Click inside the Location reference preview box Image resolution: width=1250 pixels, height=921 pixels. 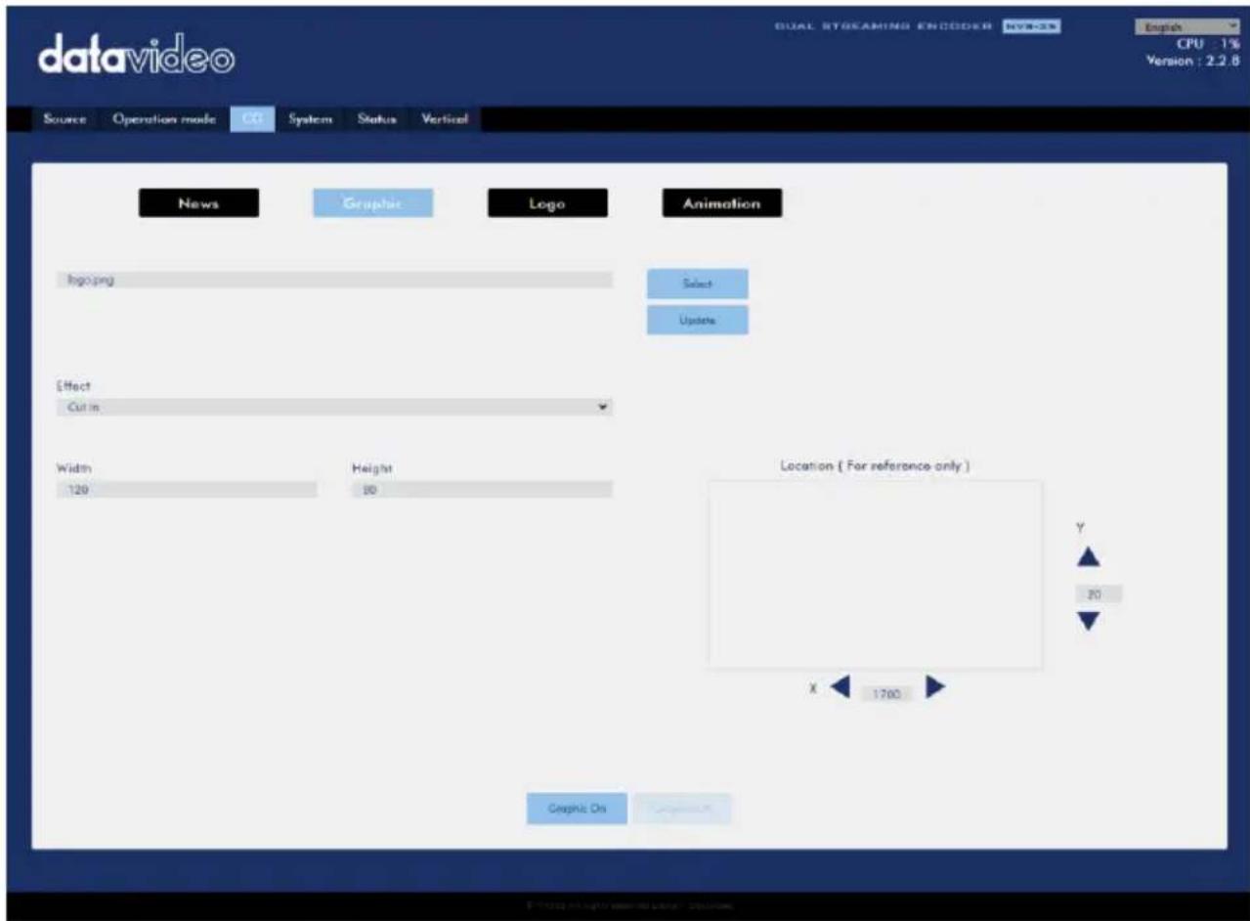(875, 575)
